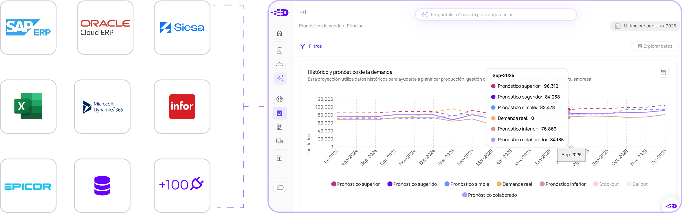Open the folder button at sidebar bottom

pyautogui.click(x=280, y=187)
